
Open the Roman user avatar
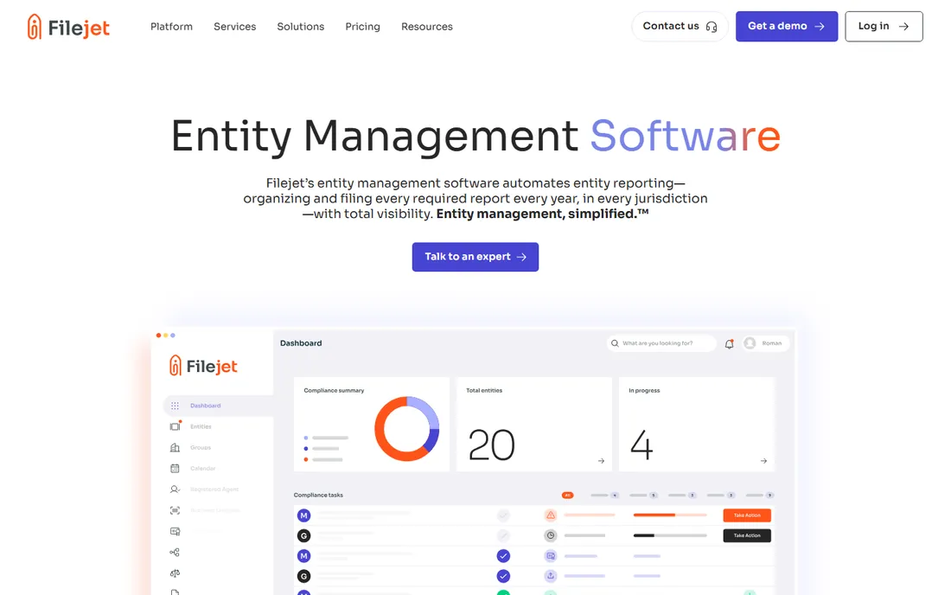[x=750, y=343]
